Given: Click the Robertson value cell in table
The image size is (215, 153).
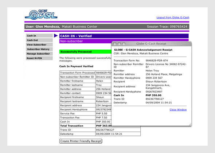Looking at the screenshot, I should [103, 101].
